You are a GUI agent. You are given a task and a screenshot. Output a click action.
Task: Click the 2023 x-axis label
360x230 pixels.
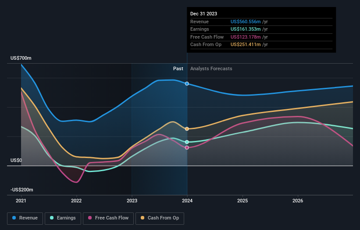[132, 201]
